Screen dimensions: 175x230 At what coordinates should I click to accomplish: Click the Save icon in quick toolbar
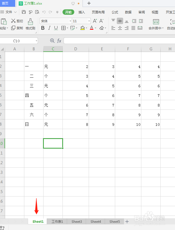coord(24,12)
